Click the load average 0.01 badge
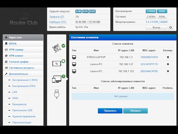This screenshot has height=134, width=178. pos(85,12)
